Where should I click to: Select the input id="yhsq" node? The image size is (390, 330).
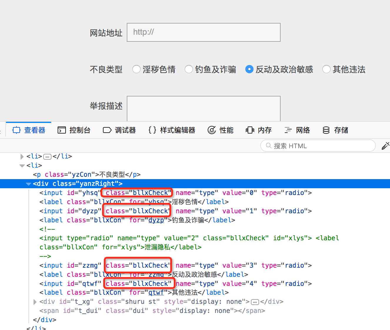pos(176,193)
